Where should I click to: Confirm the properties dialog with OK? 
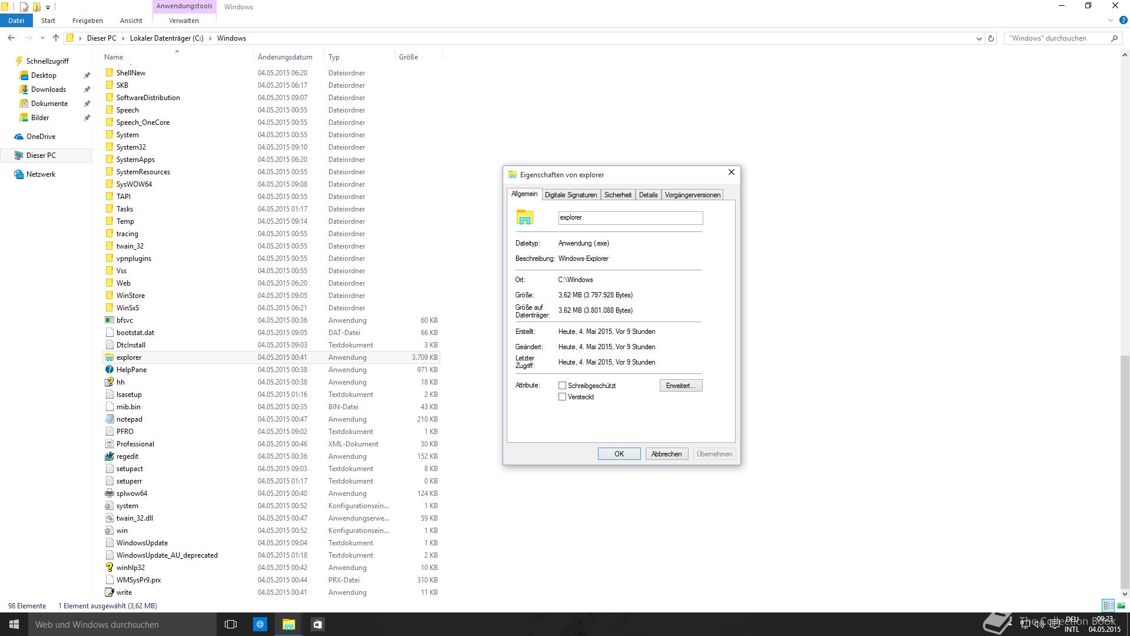(x=619, y=454)
